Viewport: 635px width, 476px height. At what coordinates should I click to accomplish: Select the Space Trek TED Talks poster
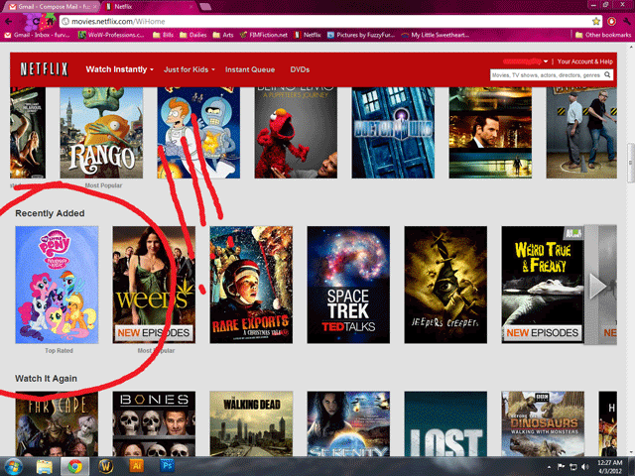tap(348, 285)
